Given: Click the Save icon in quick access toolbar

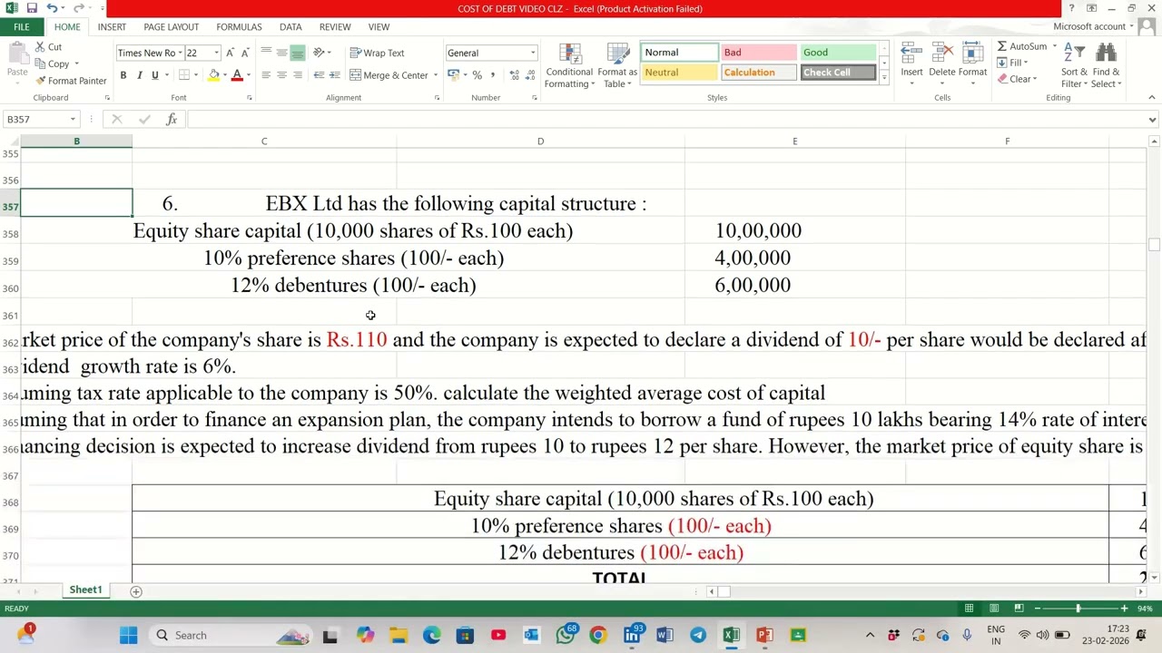Looking at the screenshot, I should tap(32, 8).
